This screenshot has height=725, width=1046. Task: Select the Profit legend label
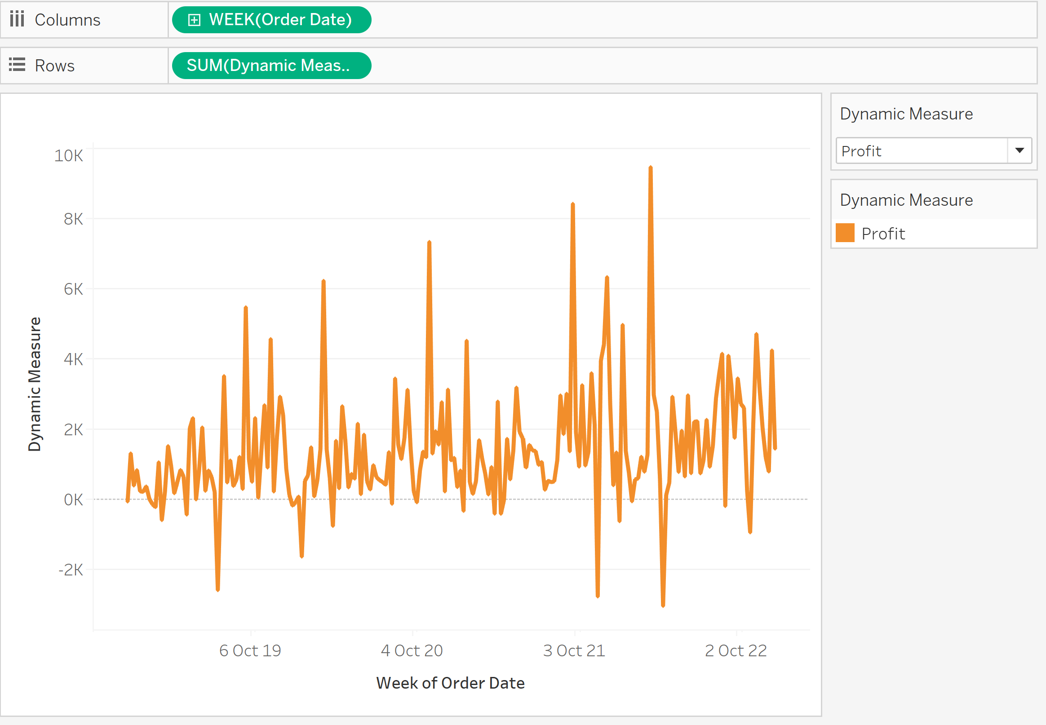(883, 234)
